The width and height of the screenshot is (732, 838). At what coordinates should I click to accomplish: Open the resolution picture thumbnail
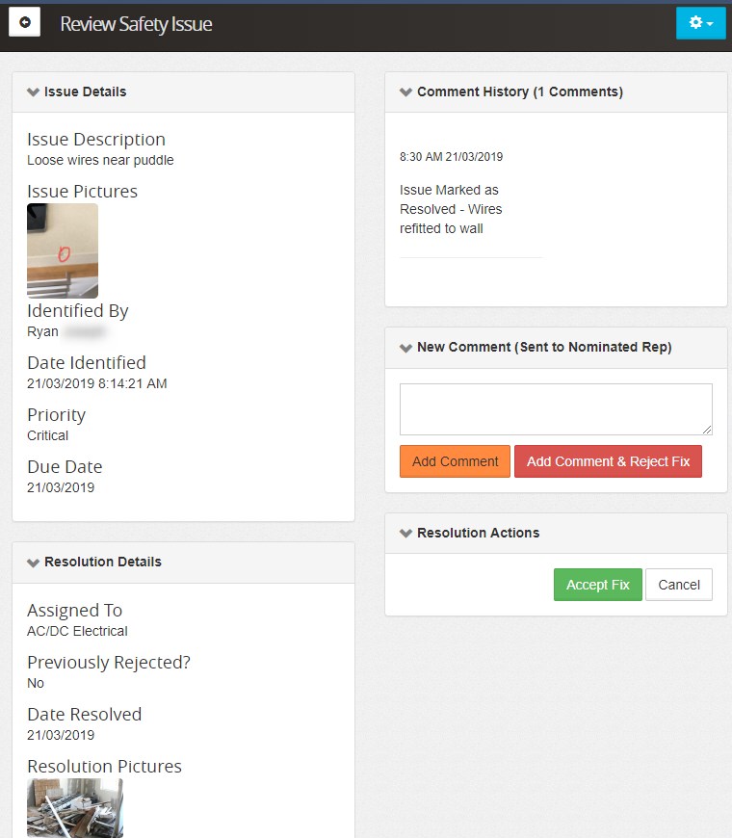point(75,807)
